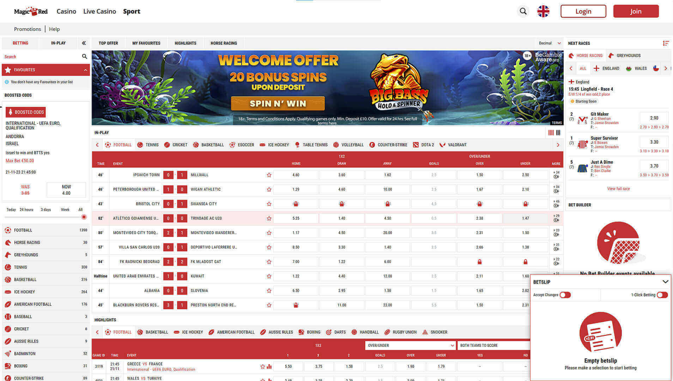Enable the 1-Click Betting switch
The image size is (673, 381).
662,295
